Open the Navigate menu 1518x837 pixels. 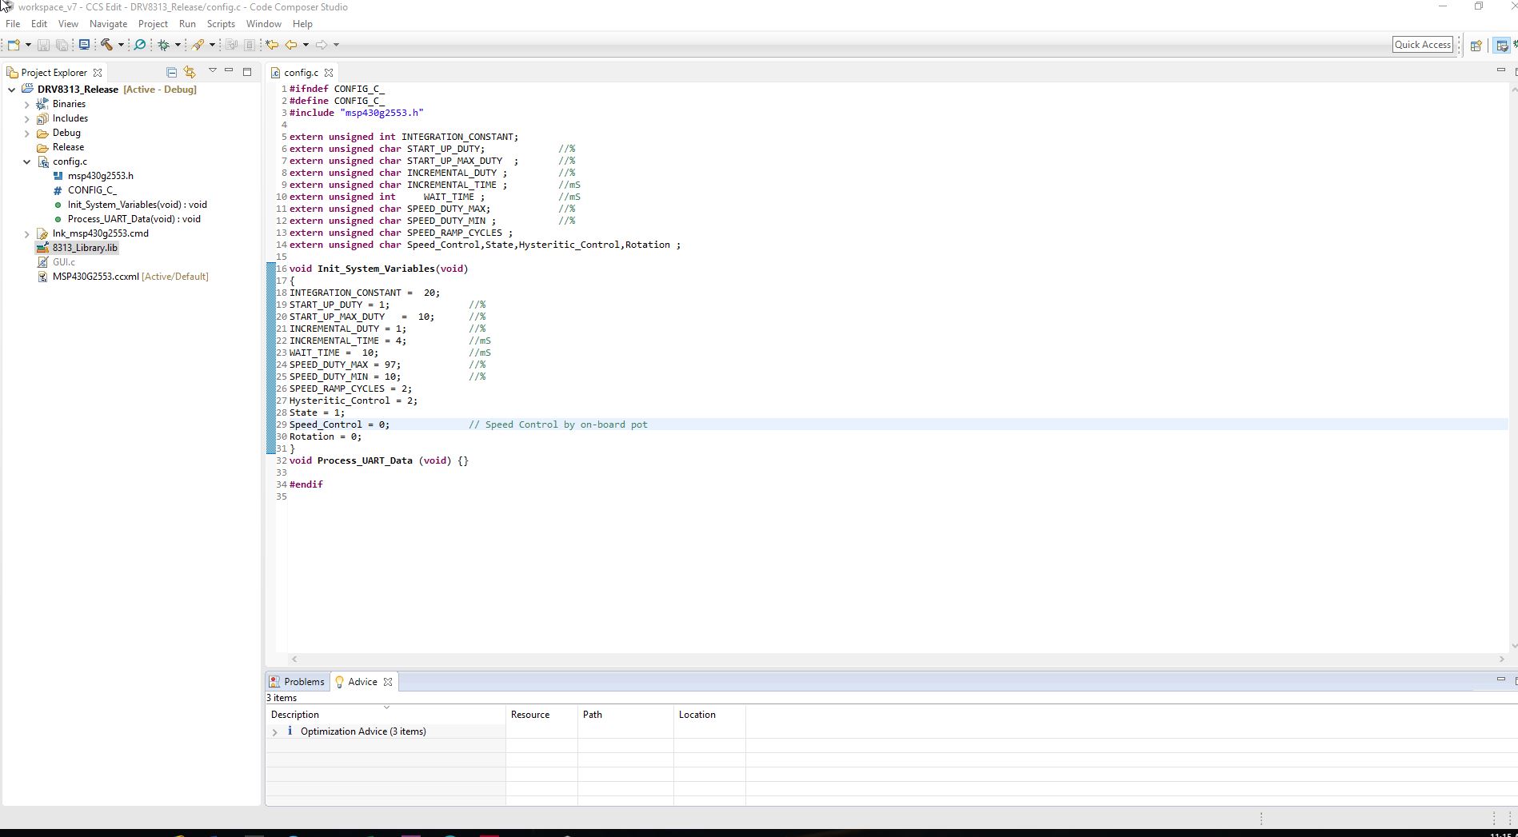108,24
